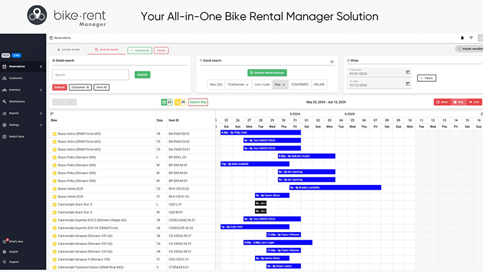Click the notifications bell icon
The width and height of the screenshot is (483, 272).
(462, 38)
